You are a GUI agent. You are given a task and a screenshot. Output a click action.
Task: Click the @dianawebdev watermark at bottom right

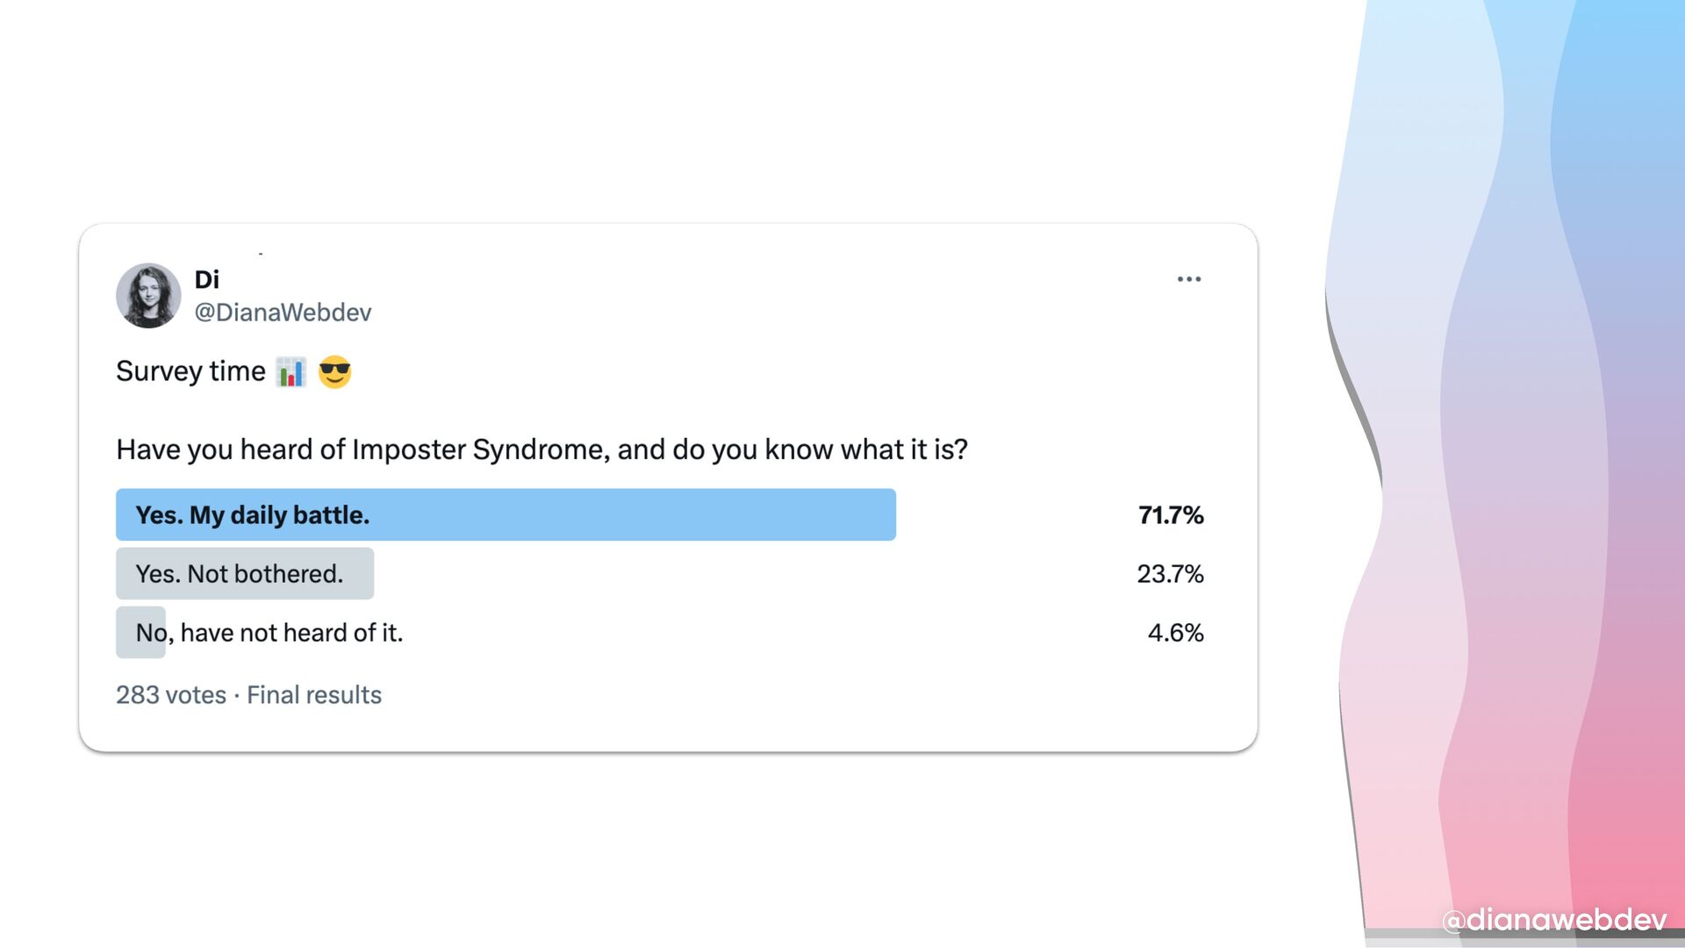(x=1553, y=919)
